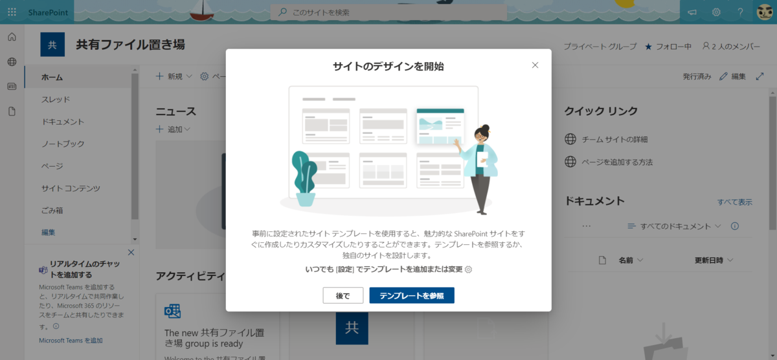
Task: Close the Teams chat promotion panel
Action: tap(131, 252)
